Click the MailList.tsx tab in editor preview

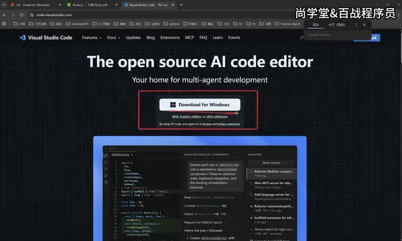coord(122,155)
